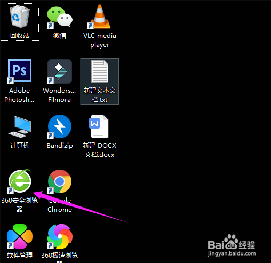
Task: Click the 计算机 text label
Action: click(20, 146)
